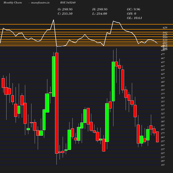The height and width of the screenshot is (173, 173).
Task: Click the '327' price axis label
Action: (x=163, y=113)
